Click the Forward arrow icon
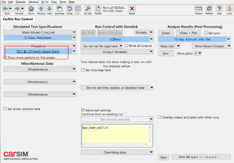Screen dimensions: 234x163 (x=17, y=9)
